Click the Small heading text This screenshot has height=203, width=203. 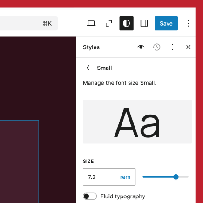coord(104,68)
